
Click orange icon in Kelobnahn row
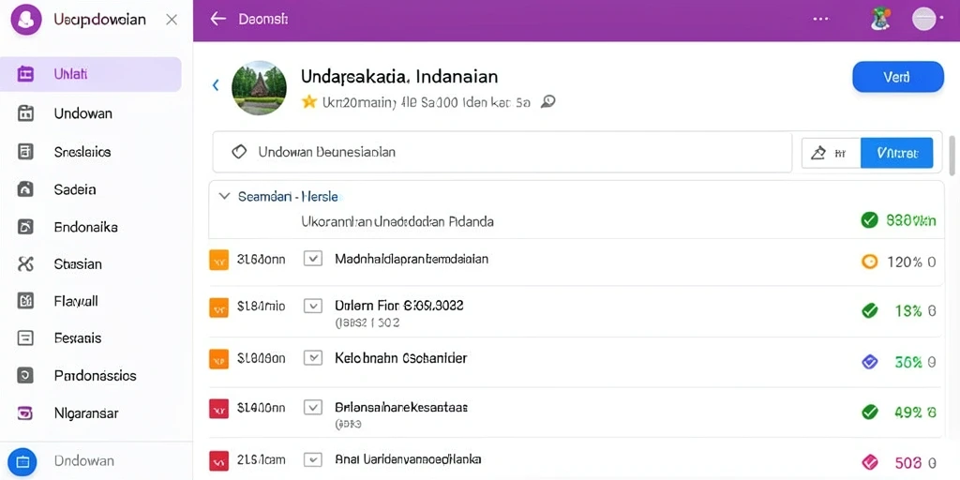tap(218, 359)
